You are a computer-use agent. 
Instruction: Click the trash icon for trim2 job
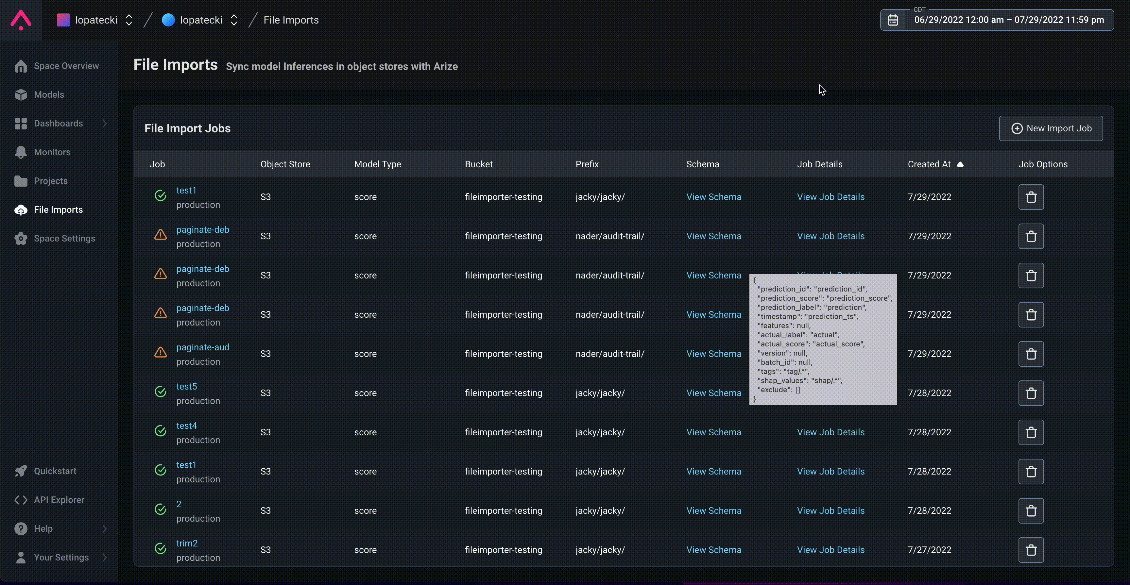[1031, 550]
